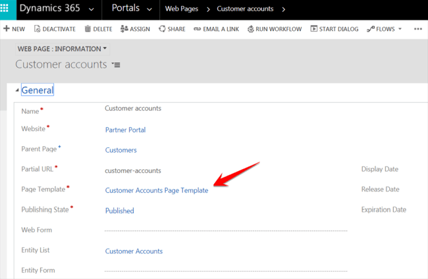428x279 pixels.
Task: Click the Email a Link chain icon
Action: tap(197, 29)
